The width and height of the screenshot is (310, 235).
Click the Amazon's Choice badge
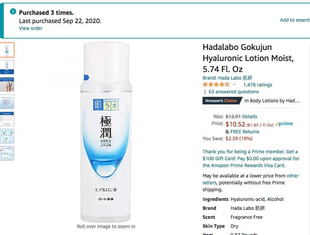click(x=222, y=101)
